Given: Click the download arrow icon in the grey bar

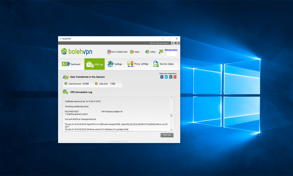Looking at the screenshot, I should tap(173, 43).
